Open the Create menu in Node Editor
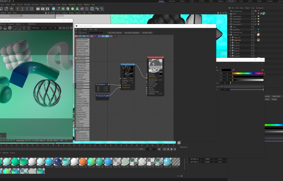 click(x=85, y=30)
